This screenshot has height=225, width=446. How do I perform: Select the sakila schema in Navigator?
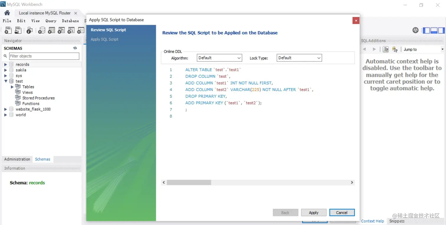point(21,70)
